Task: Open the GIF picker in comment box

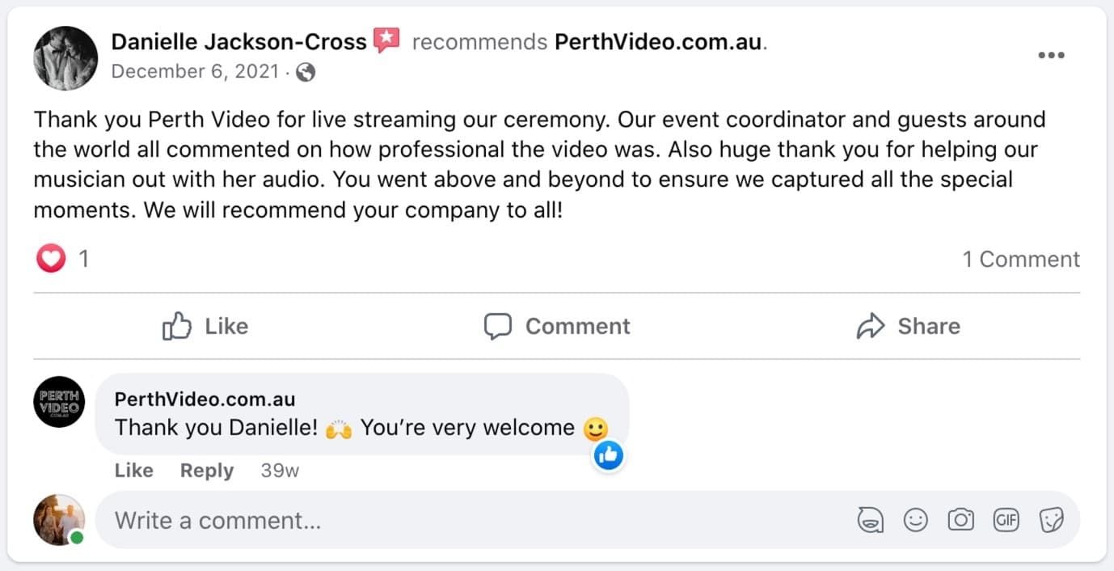Action: tap(1006, 520)
